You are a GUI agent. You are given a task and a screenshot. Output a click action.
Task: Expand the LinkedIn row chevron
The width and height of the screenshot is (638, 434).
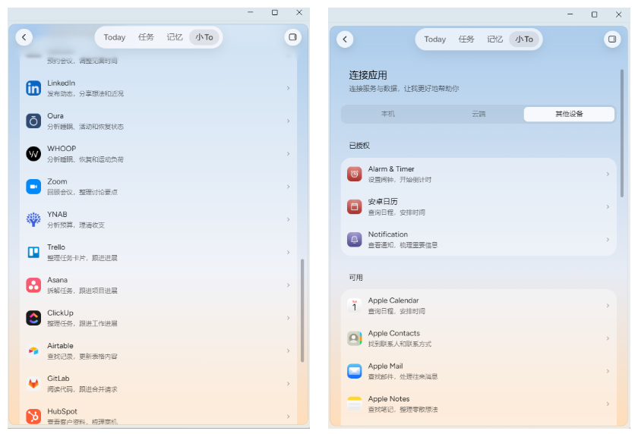(x=288, y=88)
